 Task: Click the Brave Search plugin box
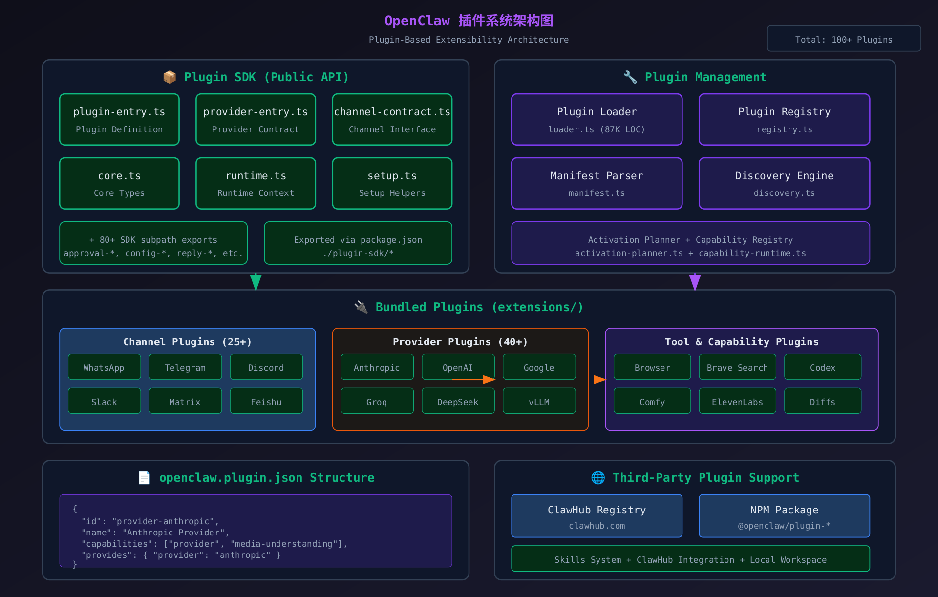point(737,367)
